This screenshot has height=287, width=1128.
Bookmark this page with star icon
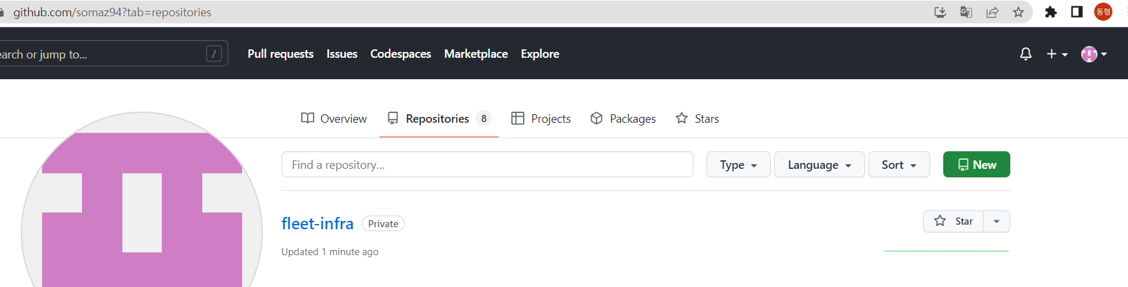tap(1018, 12)
